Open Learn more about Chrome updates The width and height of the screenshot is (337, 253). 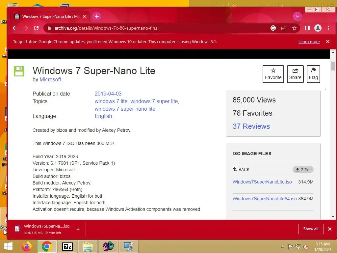309,42
